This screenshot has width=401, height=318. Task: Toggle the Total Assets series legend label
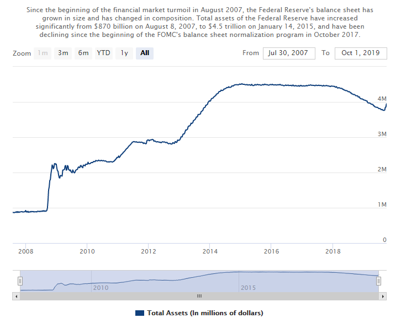(x=205, y=313)
